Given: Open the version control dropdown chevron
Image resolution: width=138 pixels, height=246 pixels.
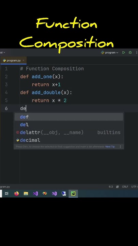Looking at the screenshot, I should (x=4, y=52).
